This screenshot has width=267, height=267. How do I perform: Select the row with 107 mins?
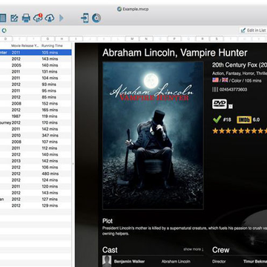(x=36, y=142)
